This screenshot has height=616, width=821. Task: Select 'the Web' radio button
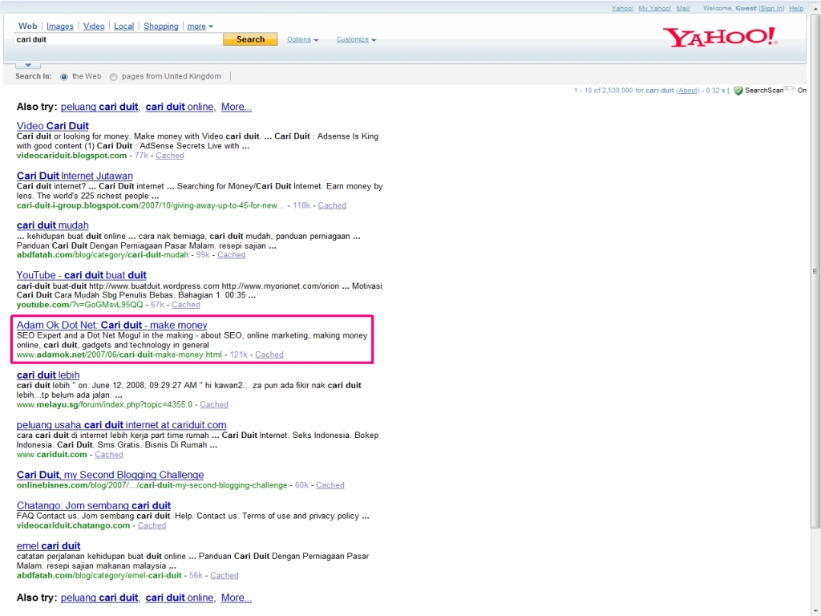click(x=64, y=76)
